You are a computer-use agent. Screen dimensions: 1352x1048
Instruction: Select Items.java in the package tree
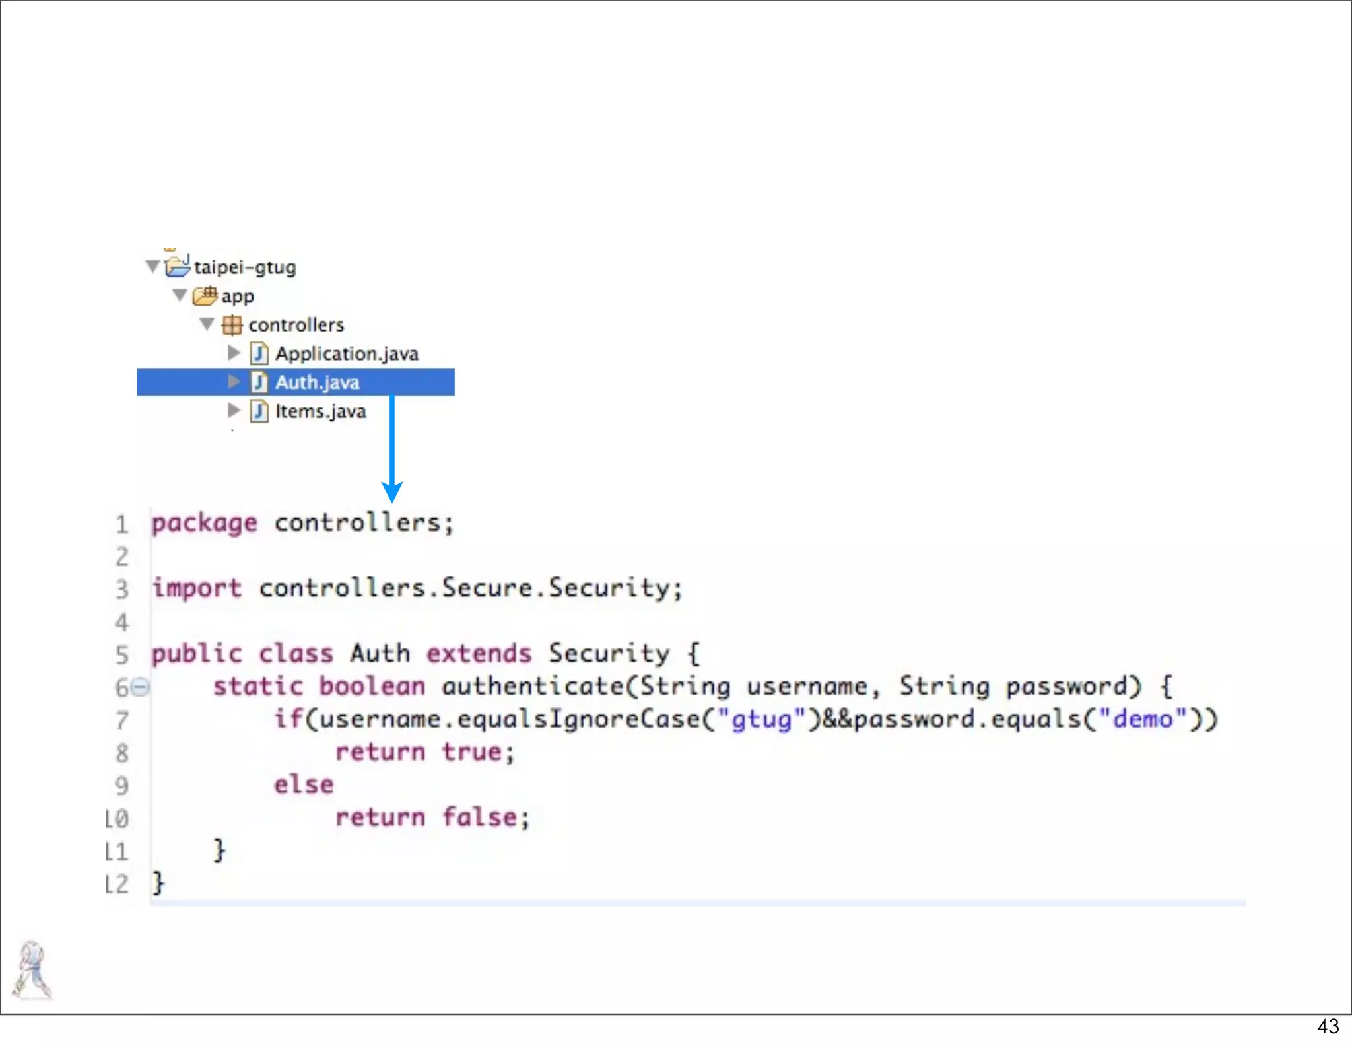pyautogui.click(x=320, y=411)
